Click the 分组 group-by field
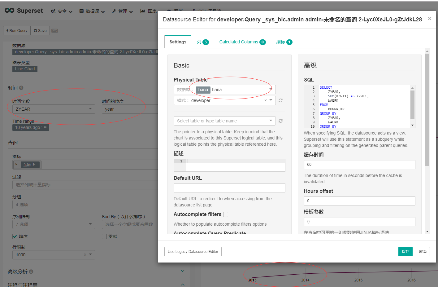This screenshot has width=438, height=287. [85, 205]
